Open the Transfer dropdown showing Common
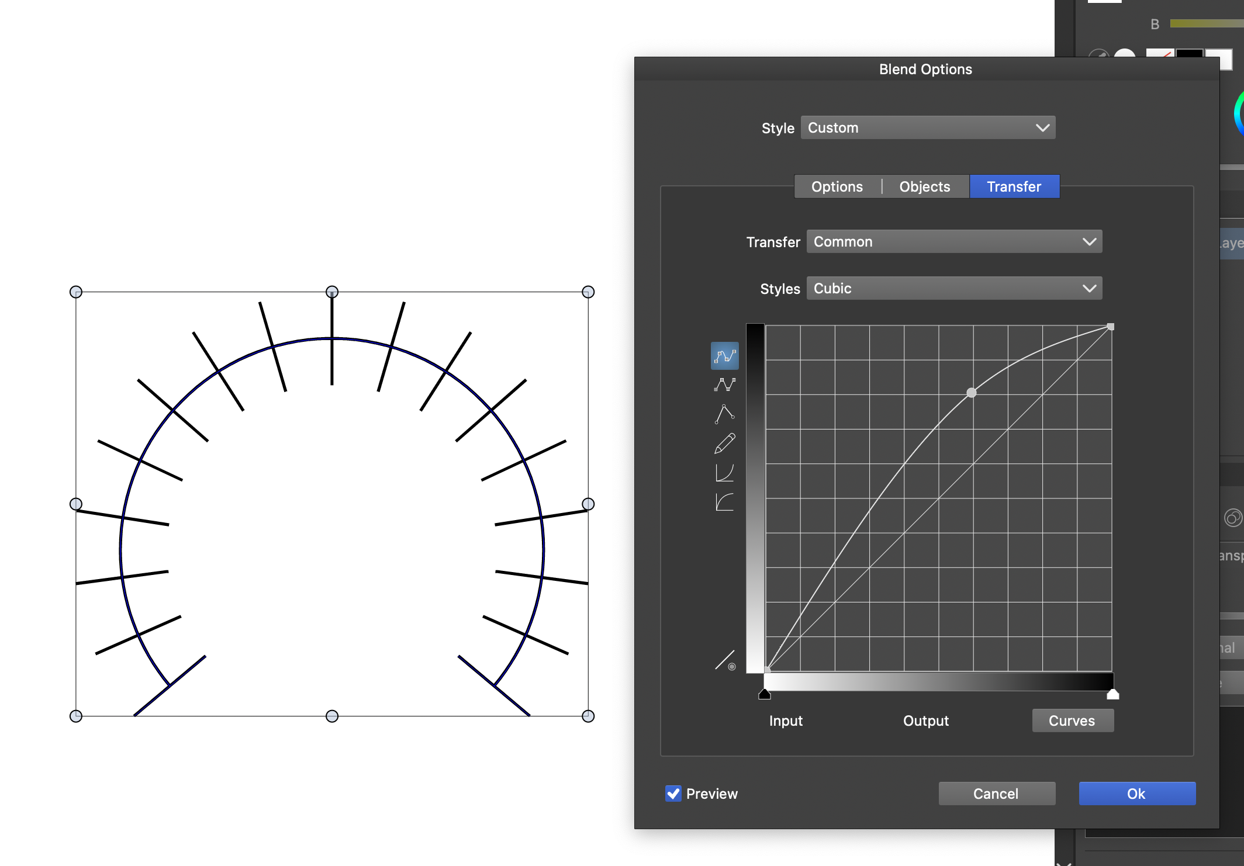The image size is (1244, 866). [x=954, y=241]
